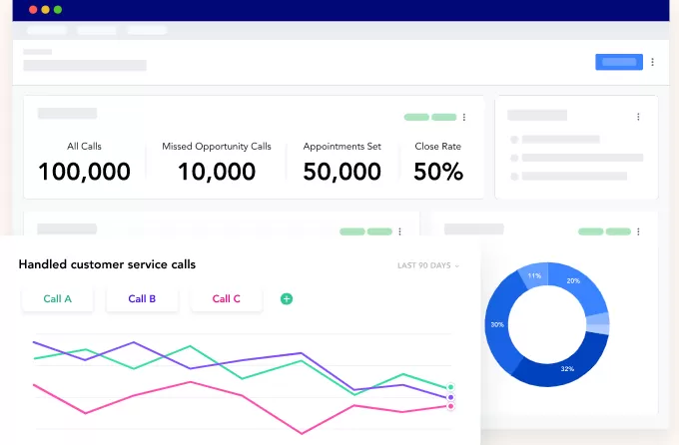Toggle the Call B series filter
Viewport: 679px width, 445px height.
tap(142, 298)
